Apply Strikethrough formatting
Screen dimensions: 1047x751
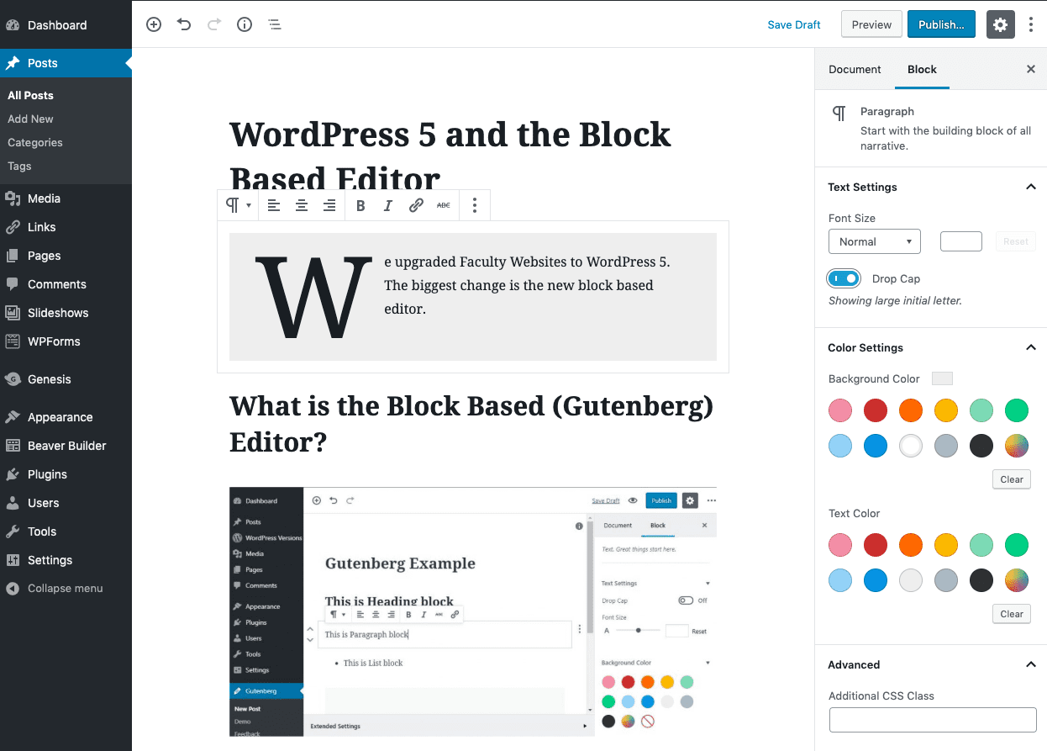click(x=444, y=205)
